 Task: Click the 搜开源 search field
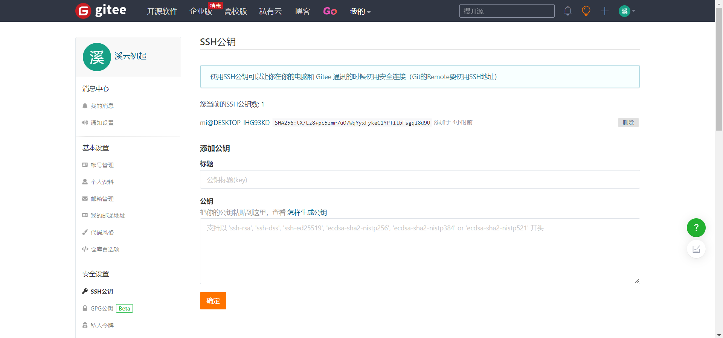coord(507,11)
